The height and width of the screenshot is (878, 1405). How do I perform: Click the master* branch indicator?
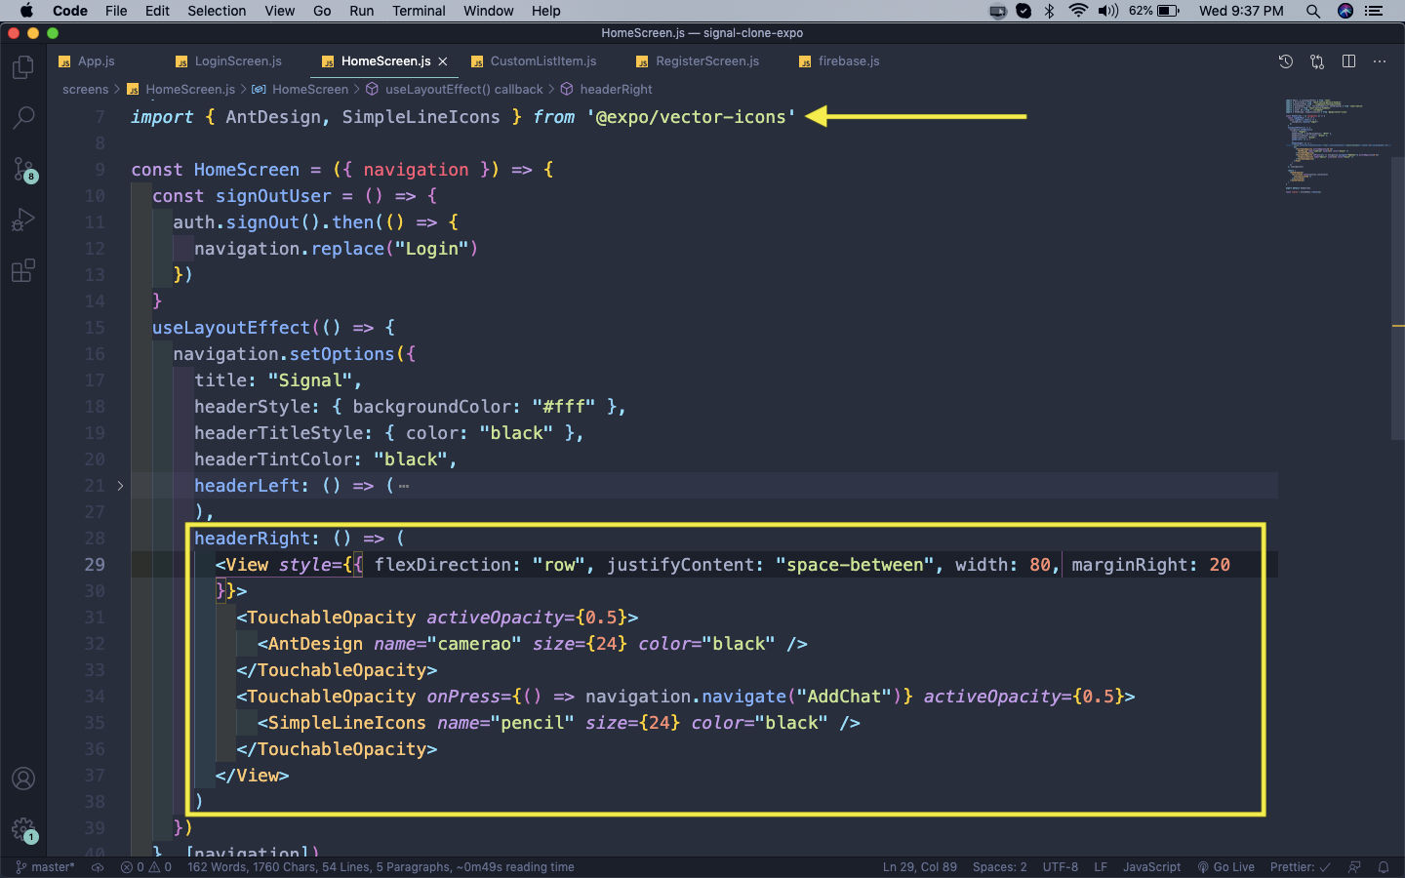coord(45,867)
